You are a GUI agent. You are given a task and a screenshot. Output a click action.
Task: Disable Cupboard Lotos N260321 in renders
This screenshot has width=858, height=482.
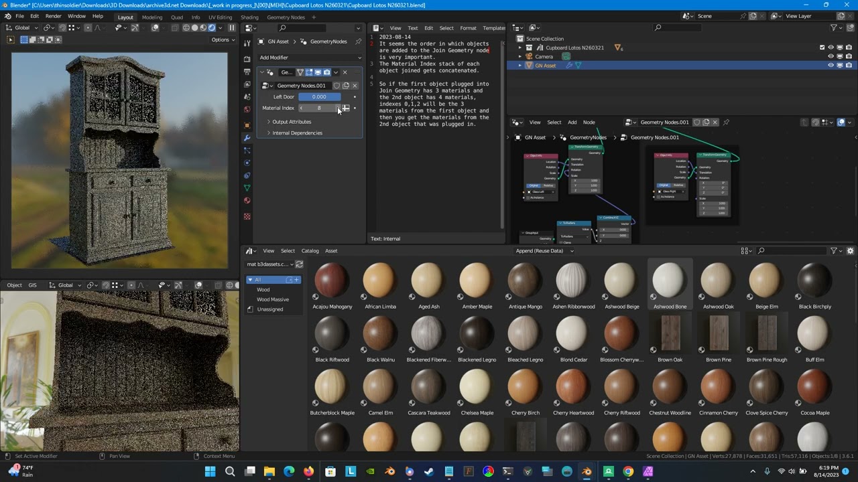click(x=849, y=48)
